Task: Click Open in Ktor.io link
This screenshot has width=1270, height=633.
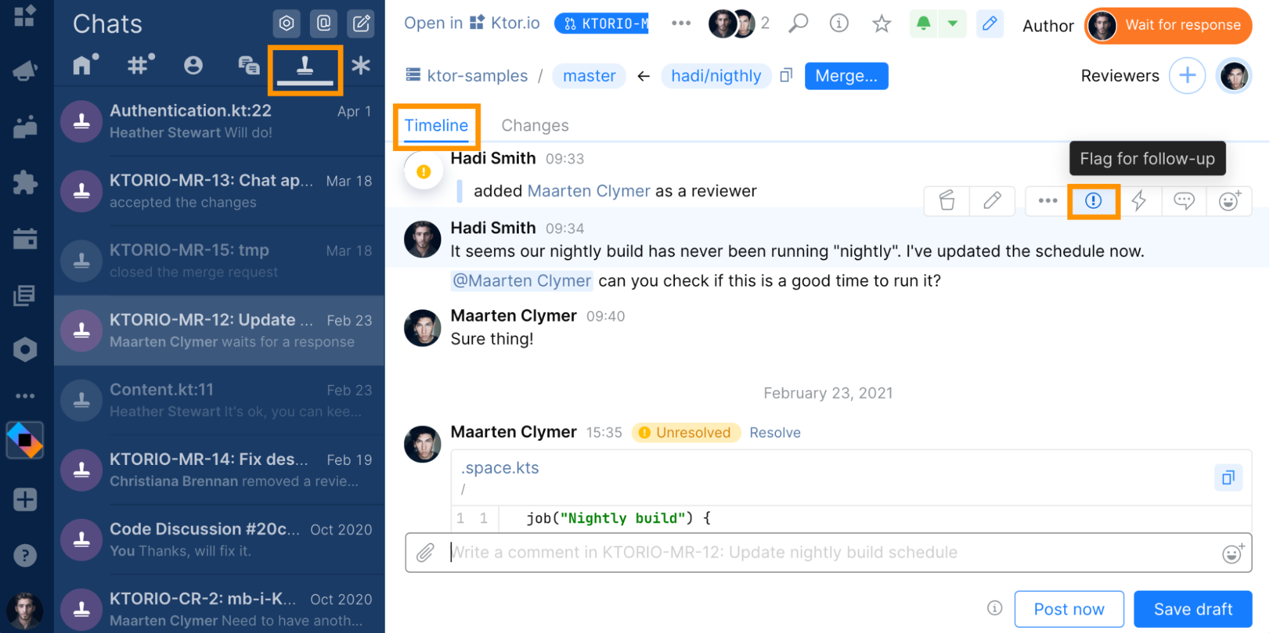Action: [x=472, y=23]
